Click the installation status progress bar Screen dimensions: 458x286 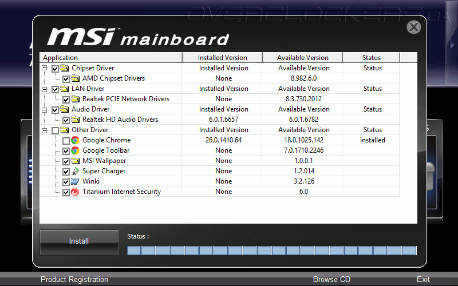point(272,251)
